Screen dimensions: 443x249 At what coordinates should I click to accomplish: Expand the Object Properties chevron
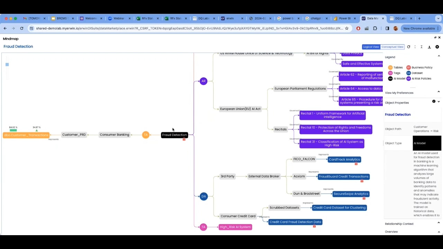click(439, 102)
